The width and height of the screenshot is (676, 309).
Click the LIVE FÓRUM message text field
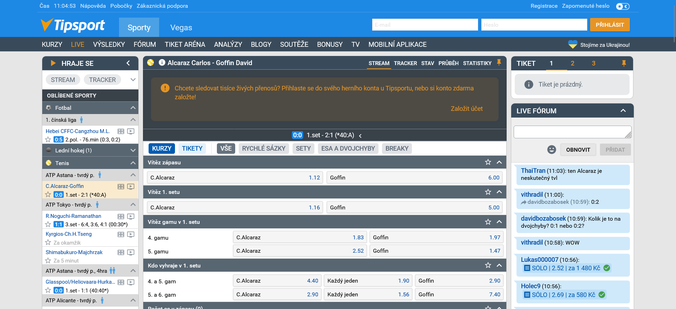tap(572, 132)
